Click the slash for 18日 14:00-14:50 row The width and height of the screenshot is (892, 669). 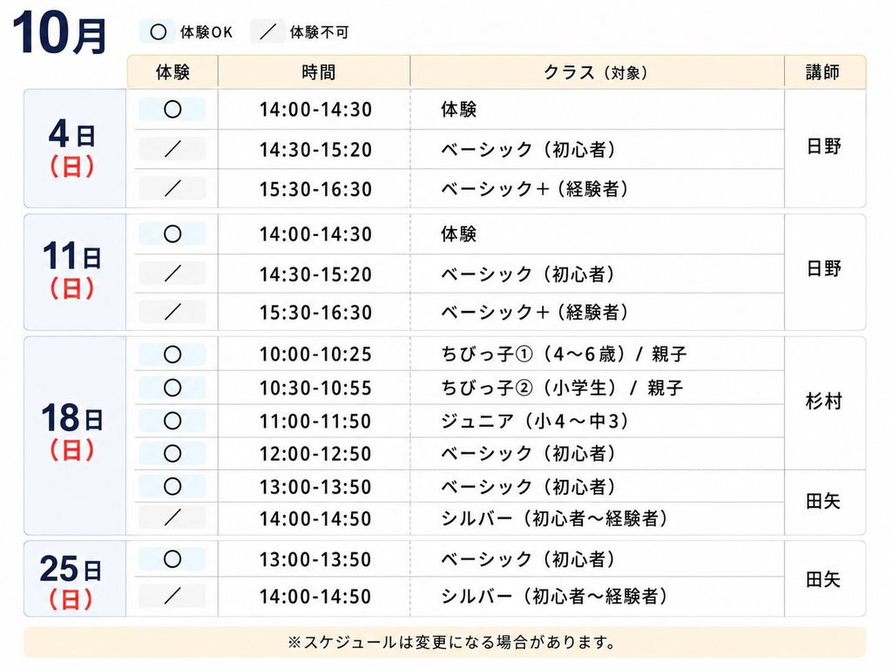tap(172, 517)
